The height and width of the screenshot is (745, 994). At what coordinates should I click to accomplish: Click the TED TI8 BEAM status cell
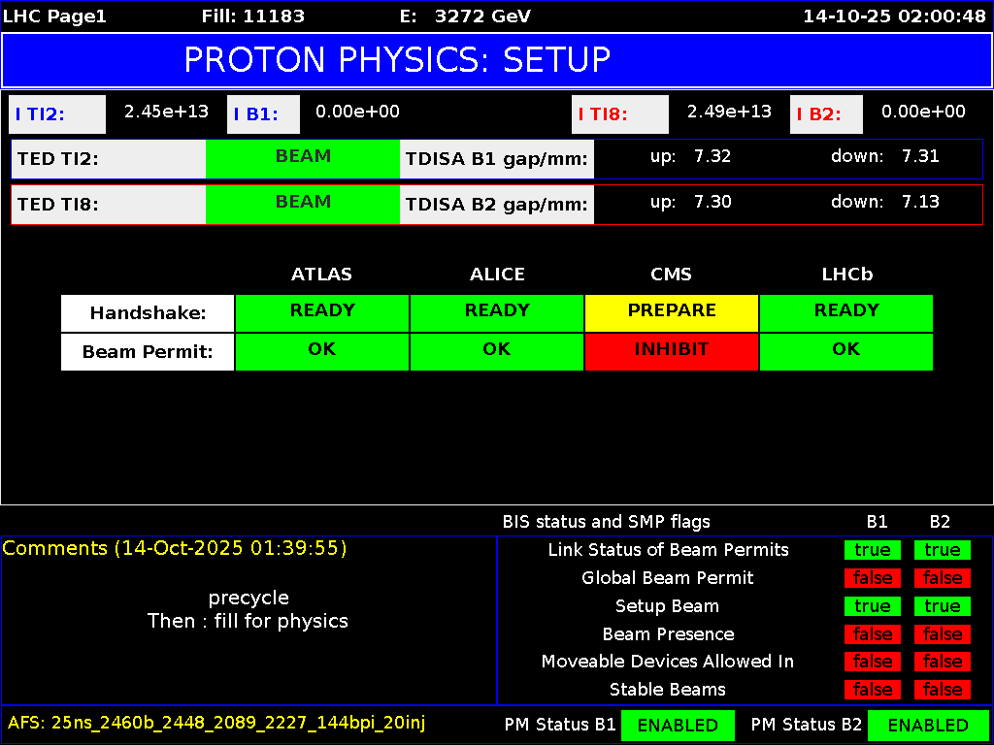[302, 203]
